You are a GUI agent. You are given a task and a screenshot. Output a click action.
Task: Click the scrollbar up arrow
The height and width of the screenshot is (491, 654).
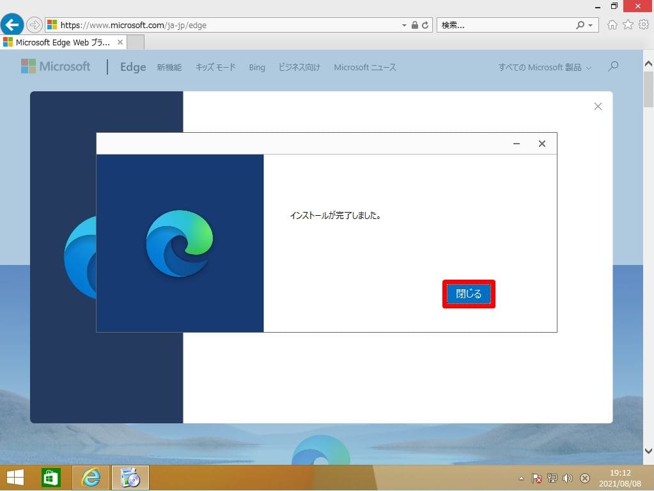648,64
